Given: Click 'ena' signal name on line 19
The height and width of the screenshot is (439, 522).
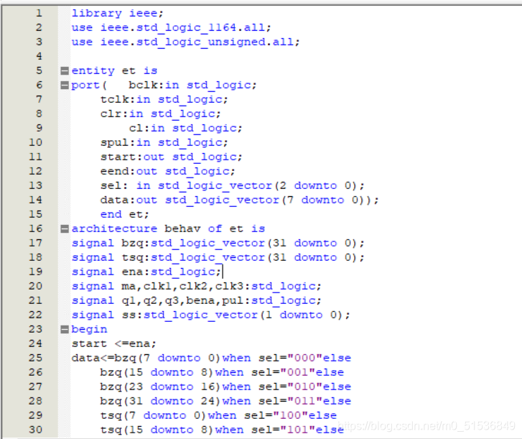Looking at the screenshot, I should pos(133,272).
